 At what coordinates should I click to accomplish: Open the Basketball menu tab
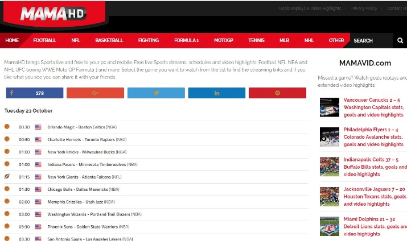(109, 40)
